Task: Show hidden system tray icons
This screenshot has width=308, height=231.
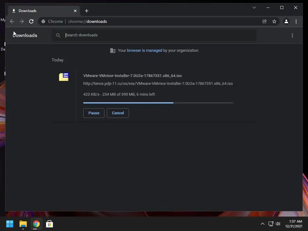Action: click(262, 224)
